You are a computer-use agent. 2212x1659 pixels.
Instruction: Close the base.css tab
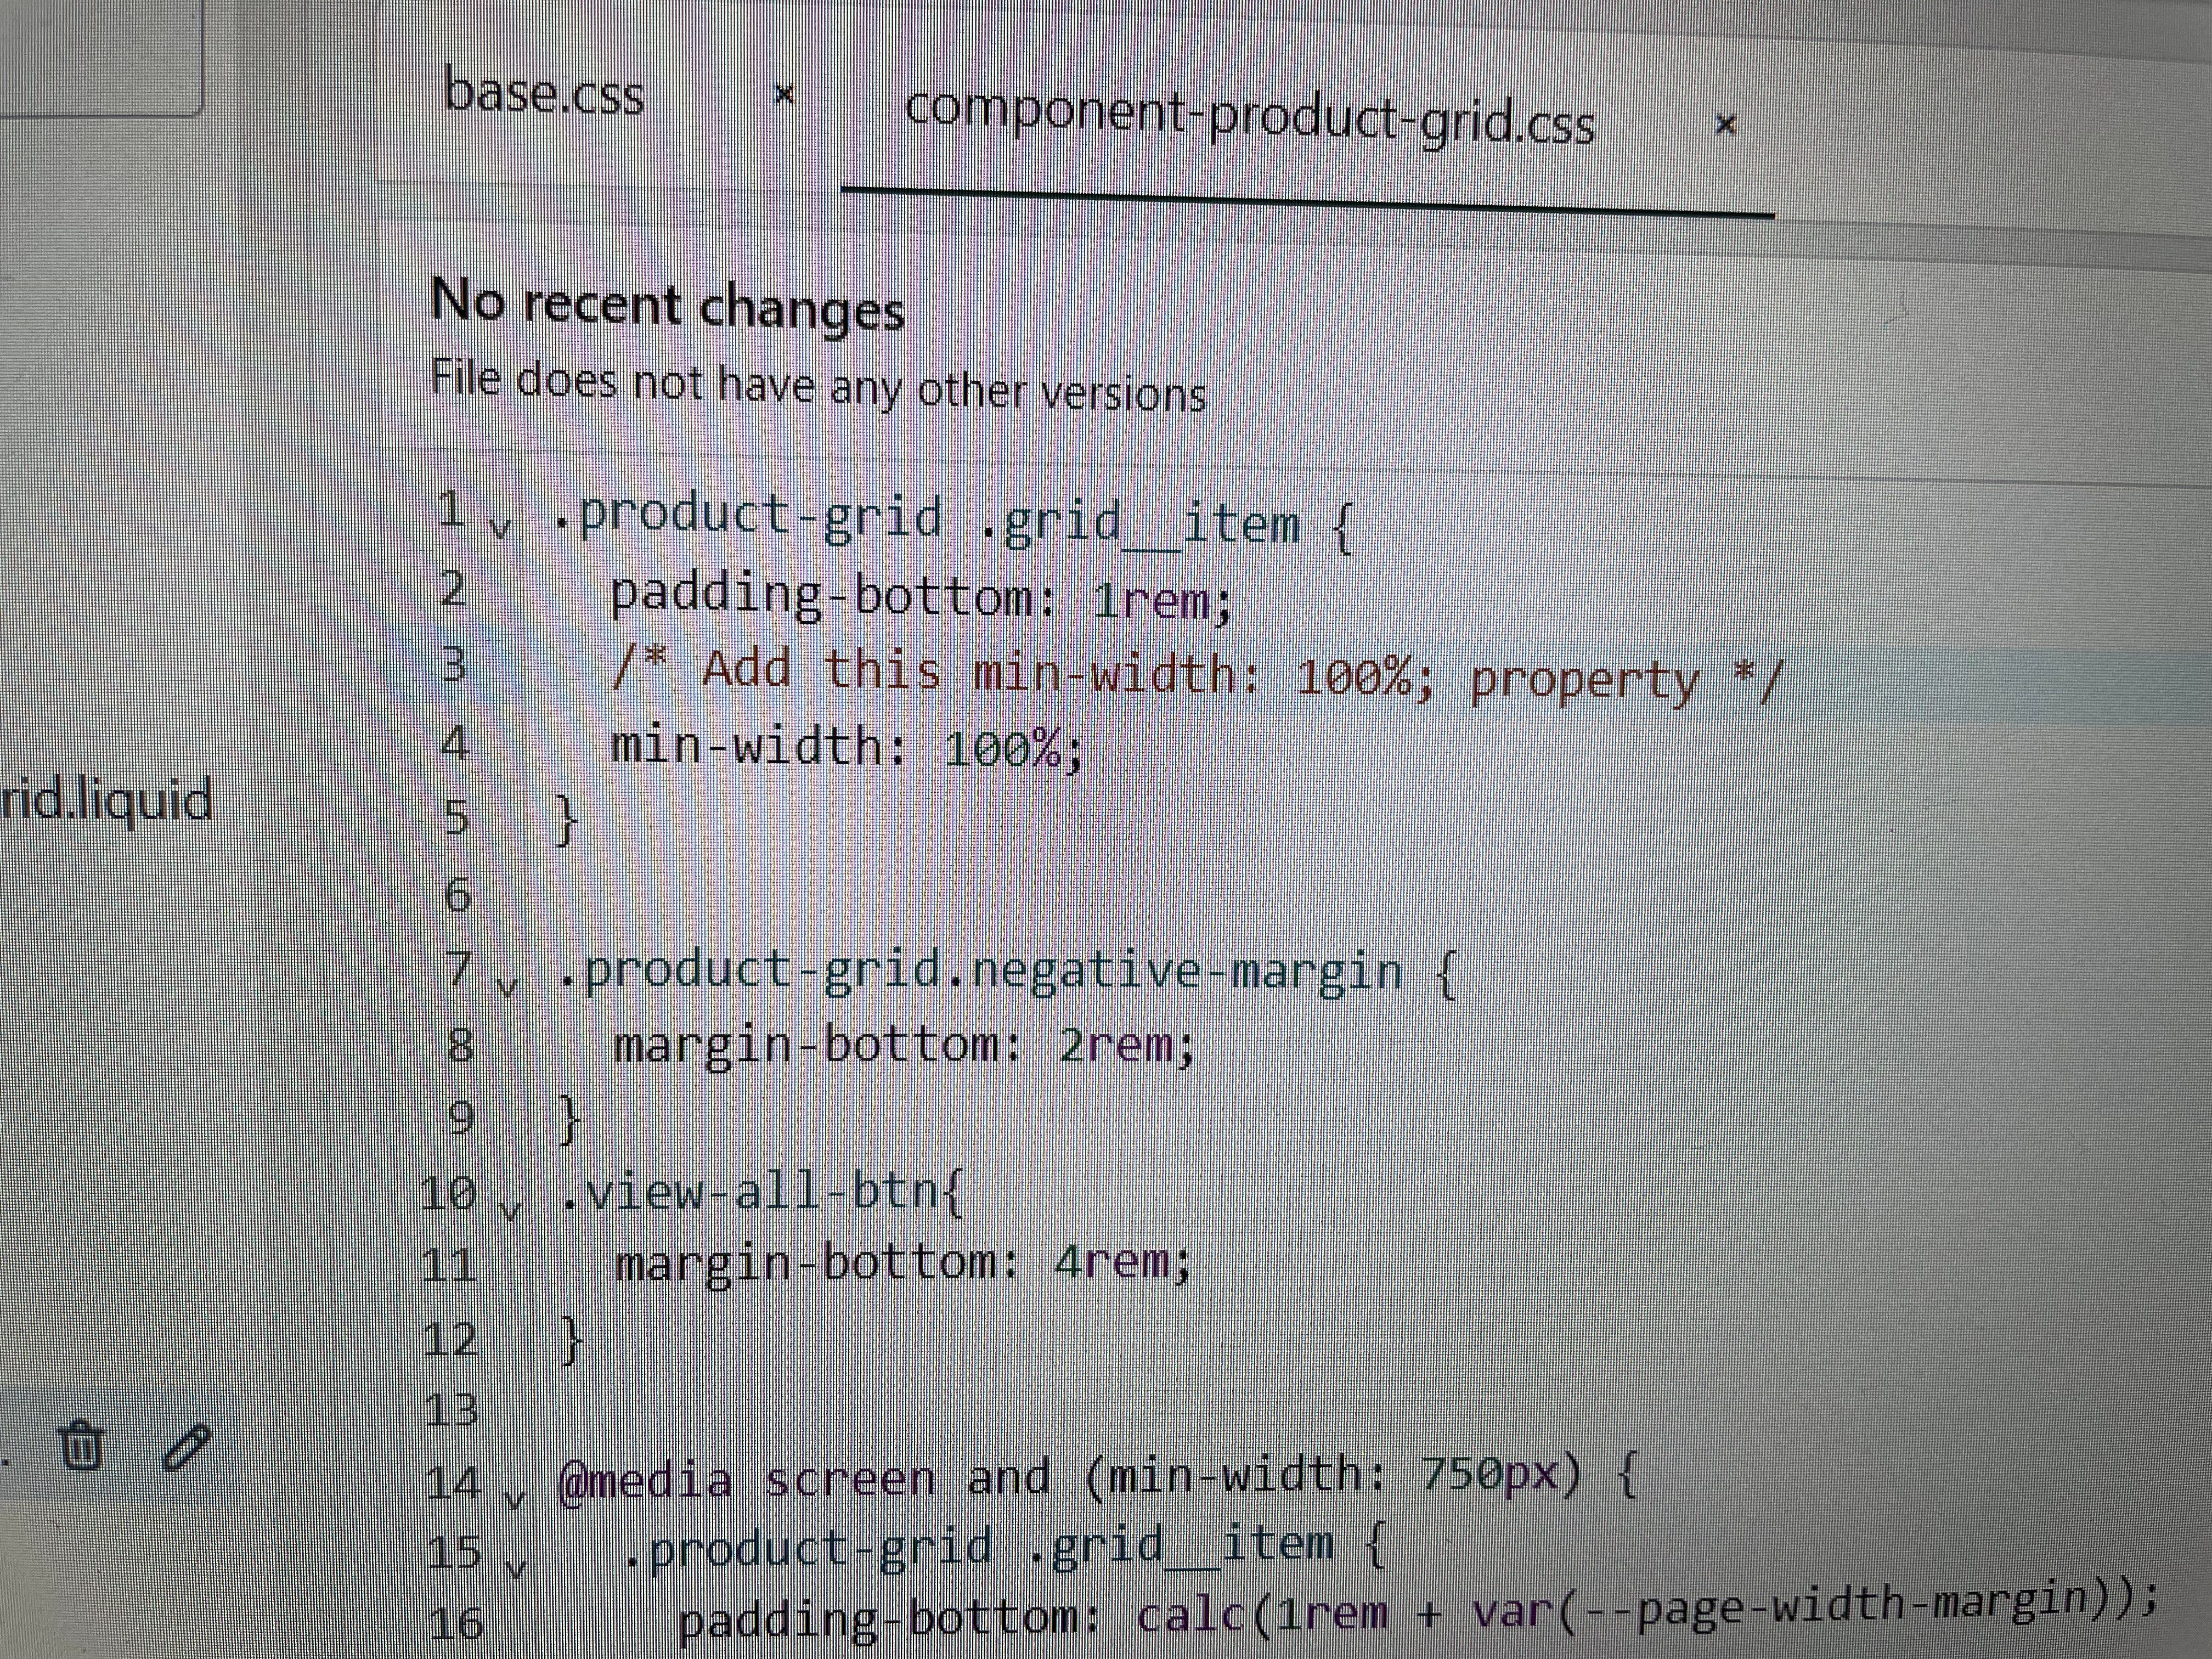[x=785, y=95]
